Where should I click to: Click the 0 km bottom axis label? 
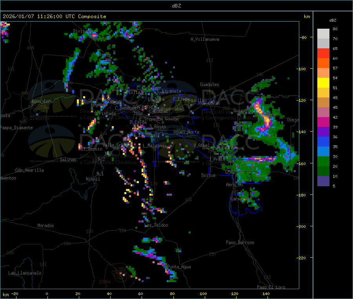47,293
